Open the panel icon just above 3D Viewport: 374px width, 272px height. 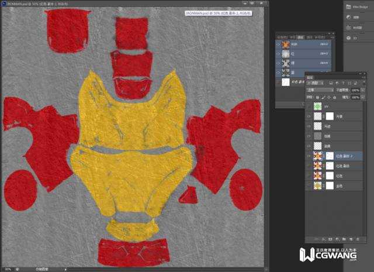click(348, 27)
